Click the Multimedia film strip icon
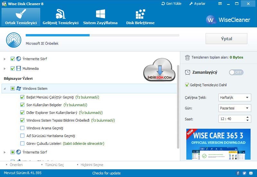The image size is (257, 177). click(x=19, y=69)
